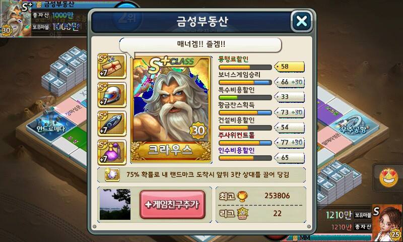This screenshot has width=403, height=242.
Task: Click the 매너겜!! 즐겜!! speech bubble
Action: (x=200, y=44)
